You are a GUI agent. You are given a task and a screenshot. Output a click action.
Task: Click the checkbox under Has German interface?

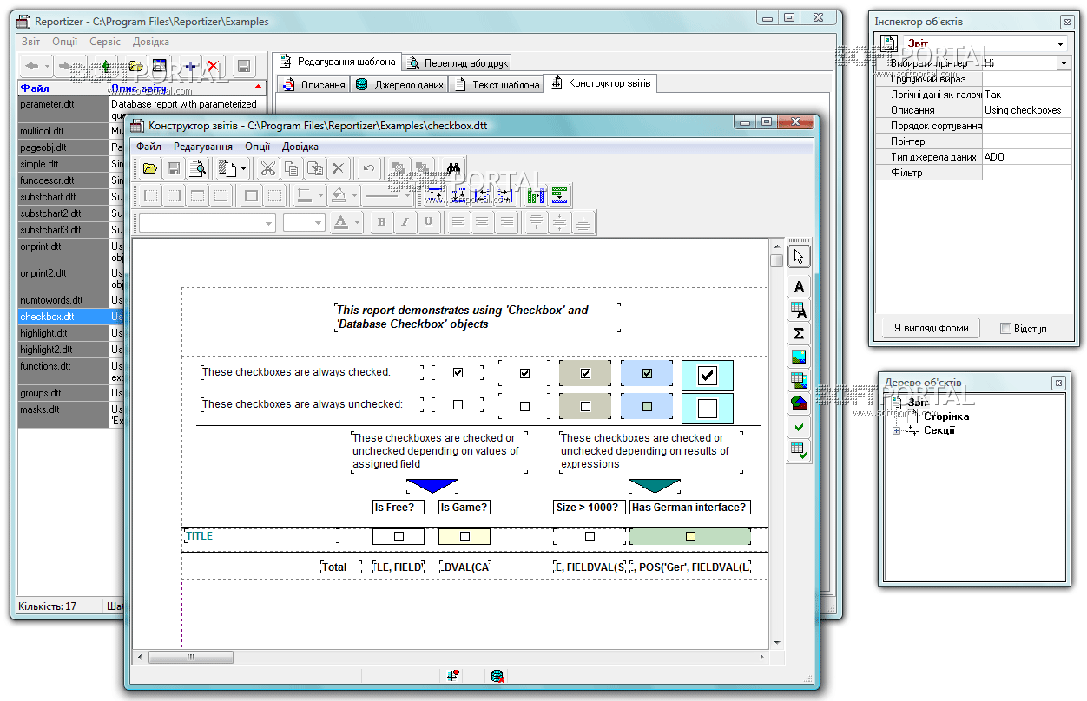pos(690,536)
